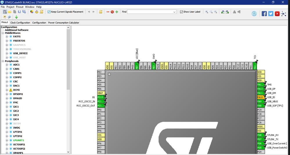Viewport: 290px width, 155px height.
Task: Click the scroll icon right of Redo
Action: (x=101, y=12)
